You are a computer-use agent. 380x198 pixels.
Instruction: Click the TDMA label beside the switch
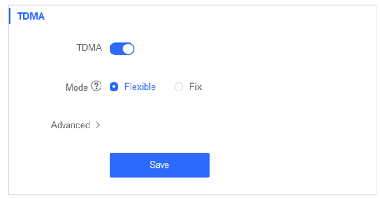pyautogui.click(x=89, y=48)
